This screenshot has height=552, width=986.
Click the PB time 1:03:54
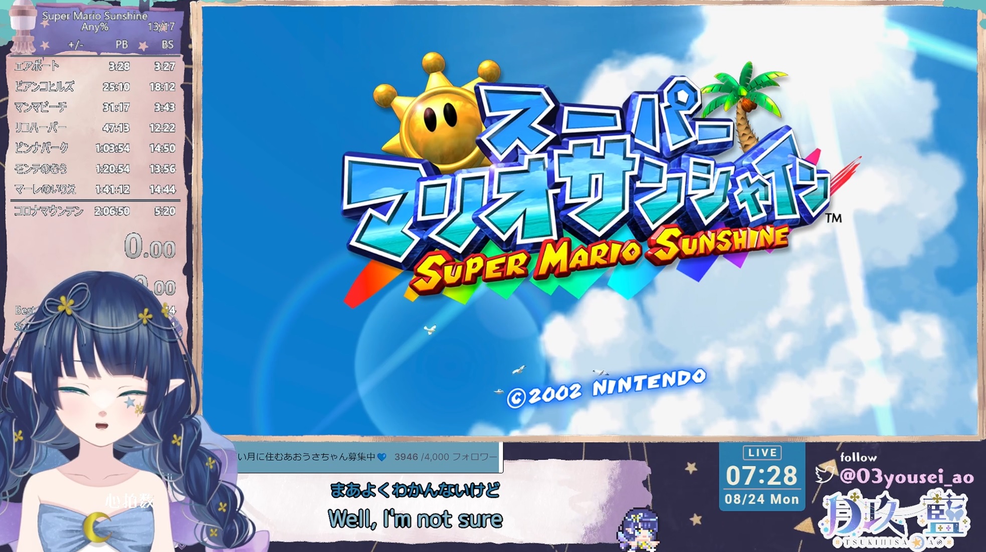tap(113, 148)
